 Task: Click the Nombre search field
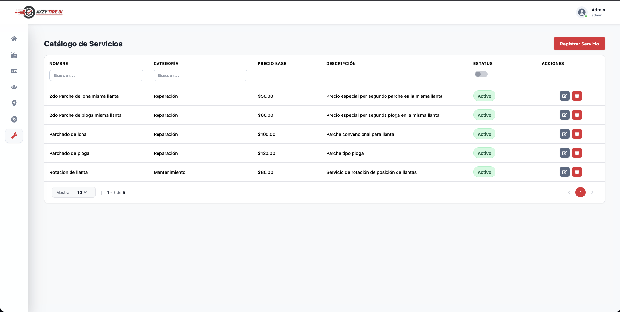pos(96,75)
